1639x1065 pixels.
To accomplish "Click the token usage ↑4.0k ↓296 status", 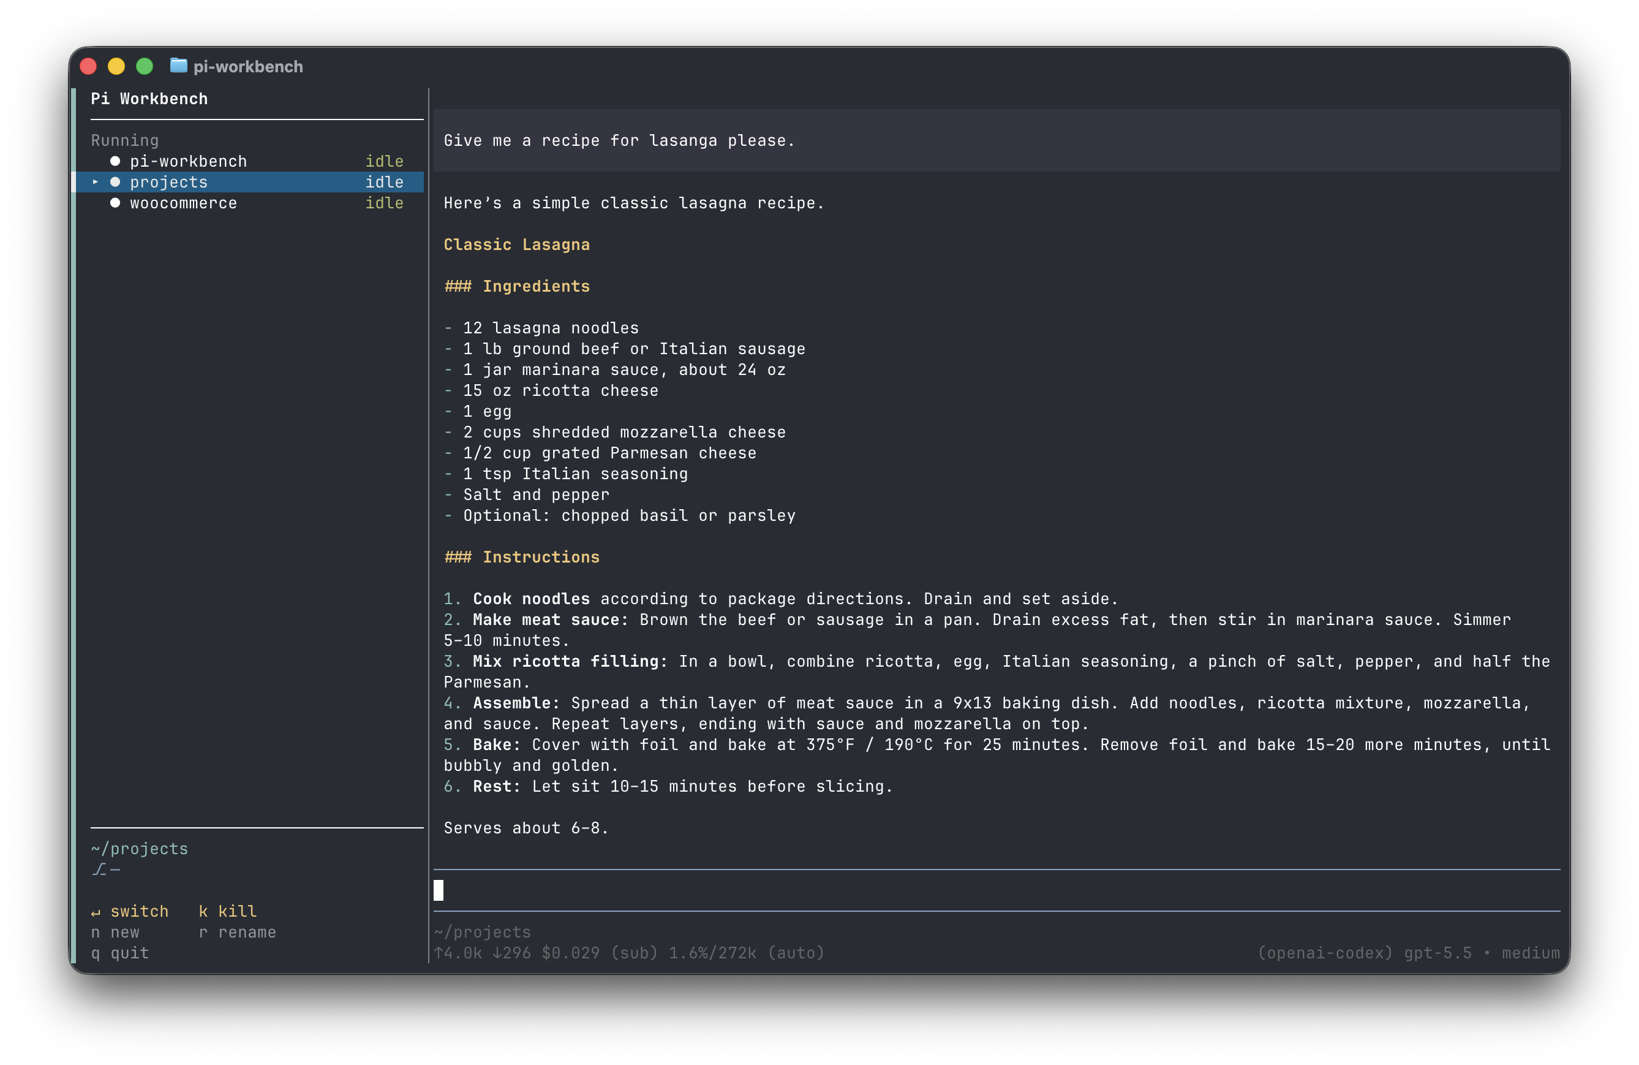I will point(482,953).
